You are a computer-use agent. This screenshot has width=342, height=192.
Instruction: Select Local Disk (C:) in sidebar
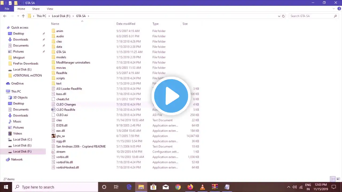click(22, 139)
